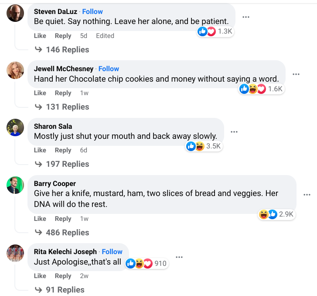Open the 2.9K reactions on Barry Cooper's comment
317x296 pixels.
276,214
